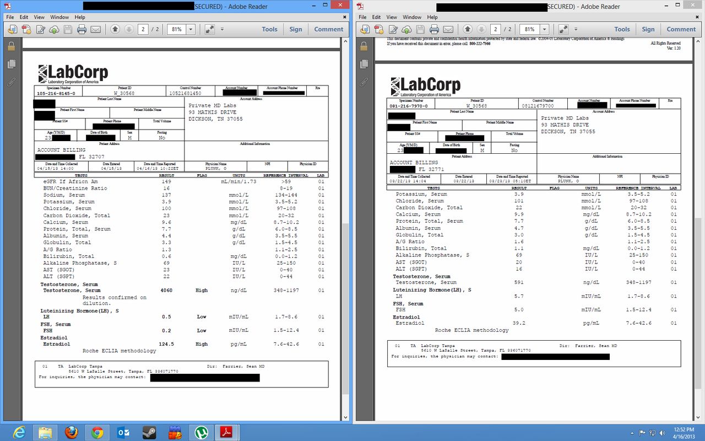Open toolbar options arrow in left window
Screen dimensions: 705x441
tap(222, 29)
